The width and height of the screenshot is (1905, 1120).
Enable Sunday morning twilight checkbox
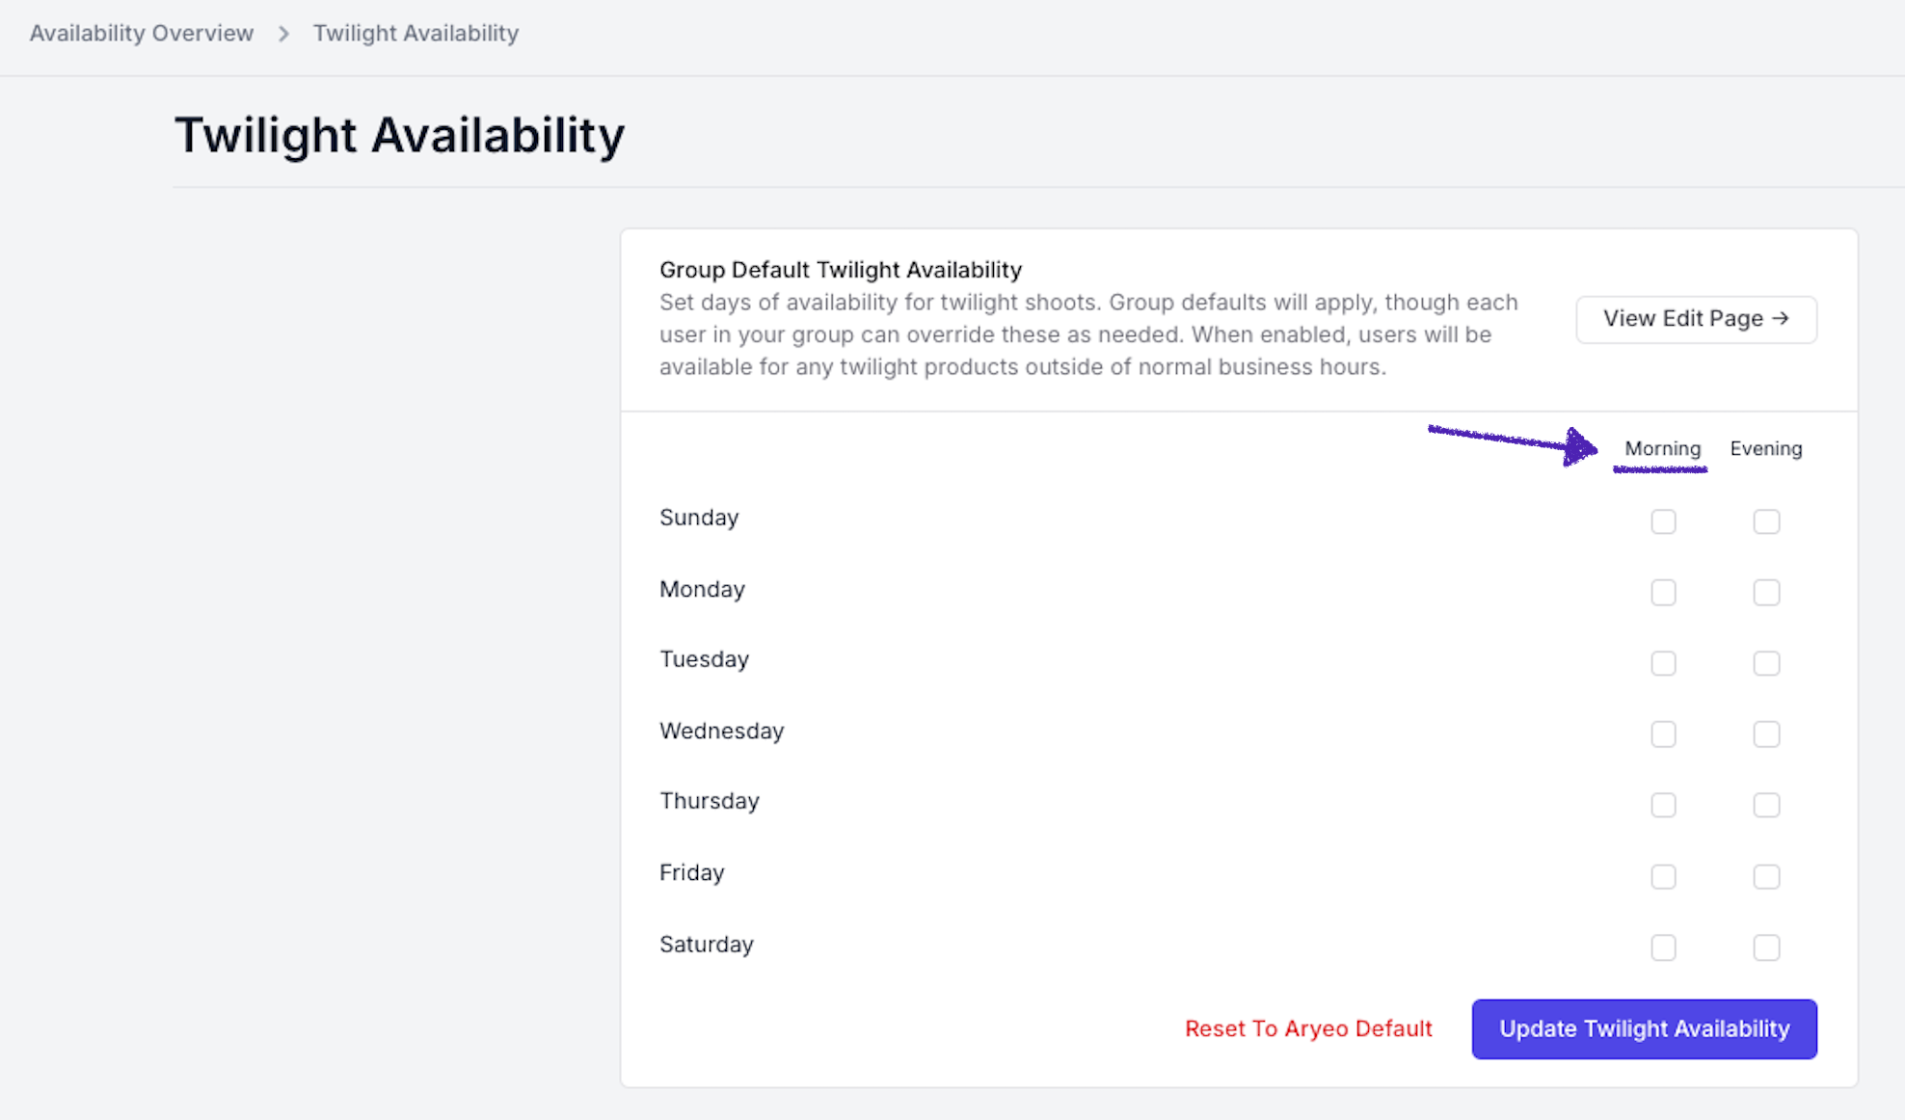coord(1663,521)
